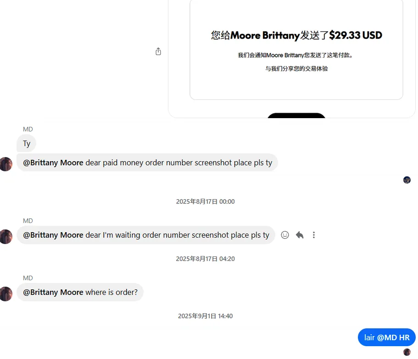The width and height of the screenshot is (418, 359).
Task: Click MD's avatar beside "where is order?"
Action: point(6,294)
